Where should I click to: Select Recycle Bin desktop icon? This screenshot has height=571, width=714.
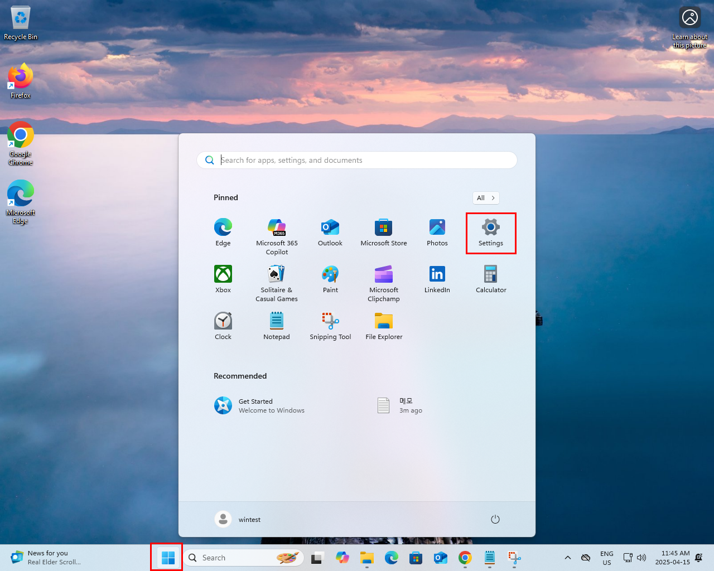[21, 23]
